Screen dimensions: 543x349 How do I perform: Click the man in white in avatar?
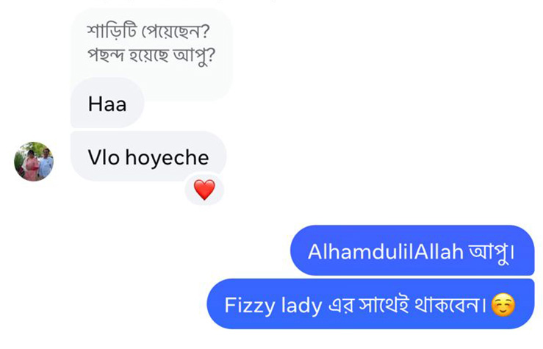46,162
